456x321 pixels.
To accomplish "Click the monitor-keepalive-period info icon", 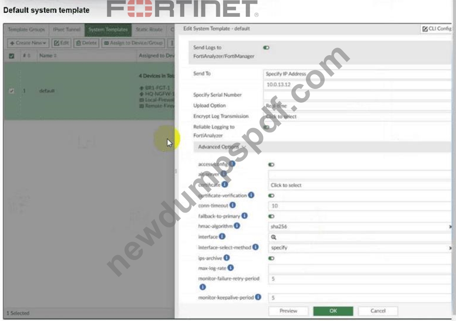I will [x=258, y=297].
